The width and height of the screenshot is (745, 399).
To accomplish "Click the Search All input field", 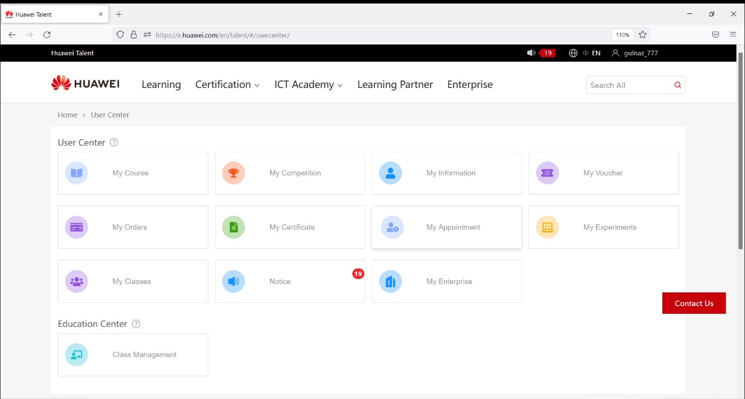I will tap(627, 85).
